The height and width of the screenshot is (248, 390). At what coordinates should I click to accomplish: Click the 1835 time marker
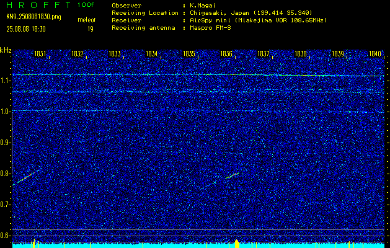point(188,54)
